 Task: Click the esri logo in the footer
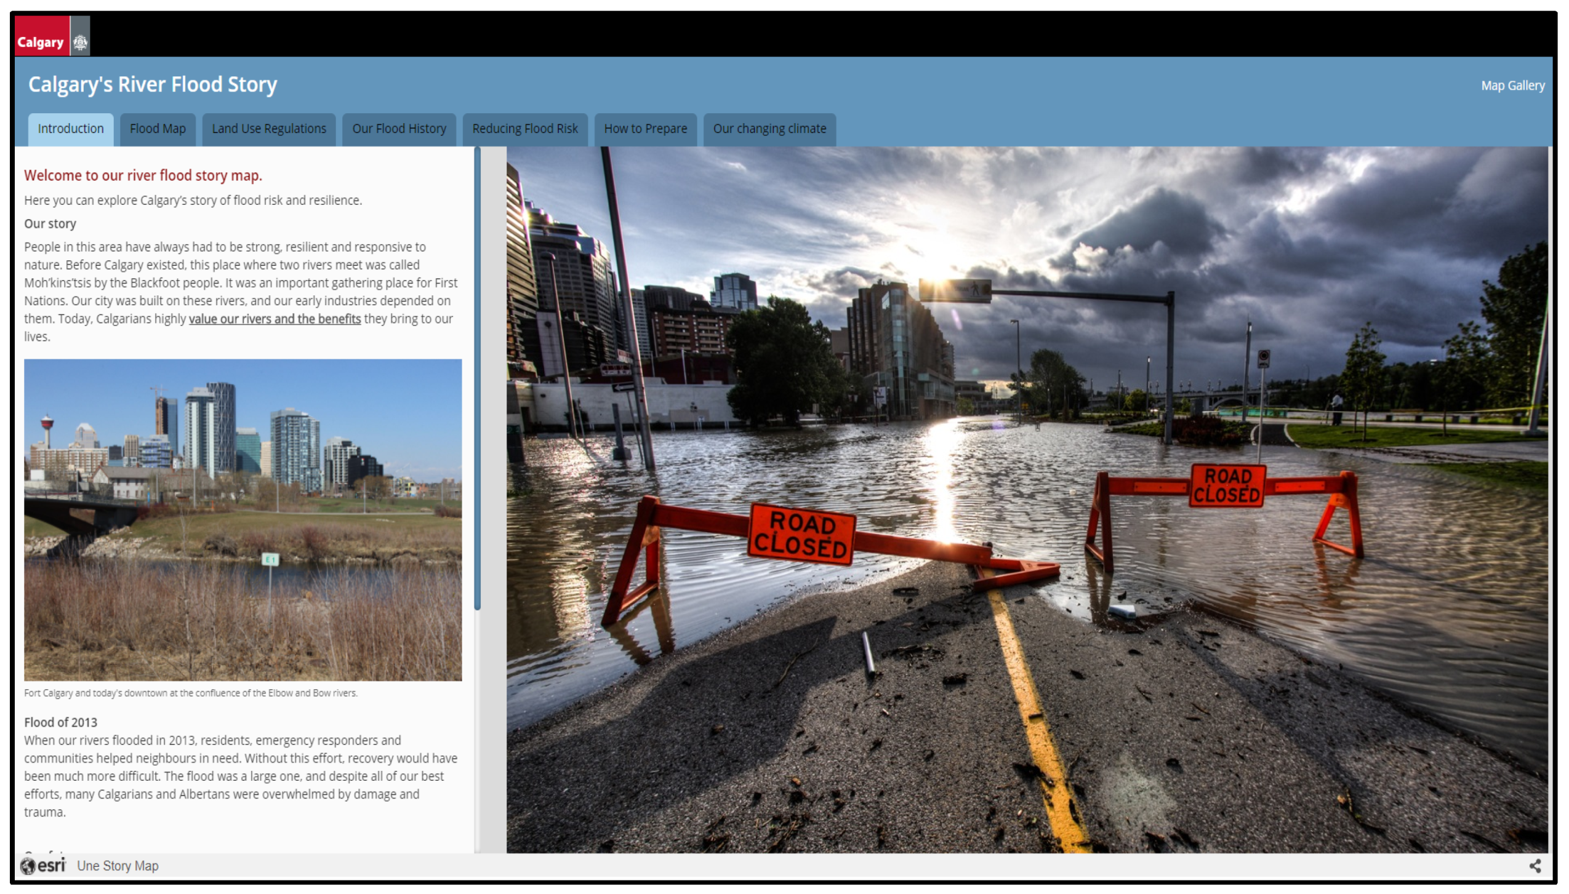43,865
